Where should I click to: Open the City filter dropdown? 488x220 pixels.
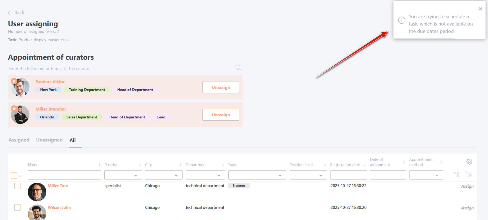163,175
